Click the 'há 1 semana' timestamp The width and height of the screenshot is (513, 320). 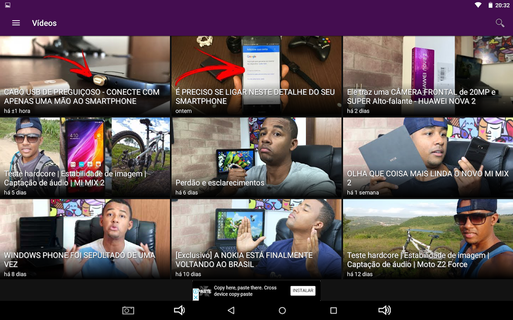point(363,192)
